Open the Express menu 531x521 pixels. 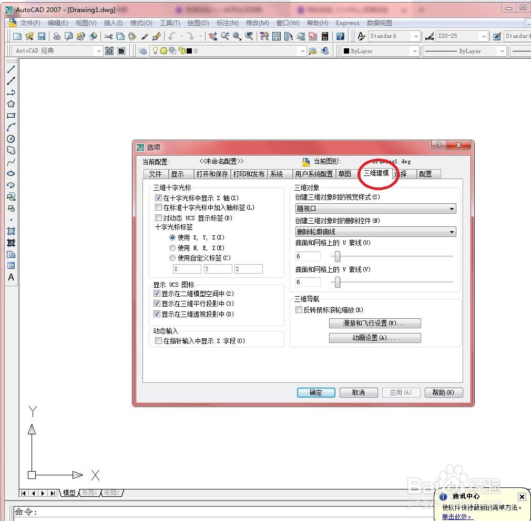click(x=348, y=23)
